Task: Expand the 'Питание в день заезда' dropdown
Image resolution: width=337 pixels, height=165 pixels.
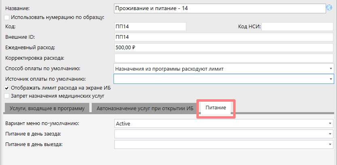Action: tap(331, 134)
